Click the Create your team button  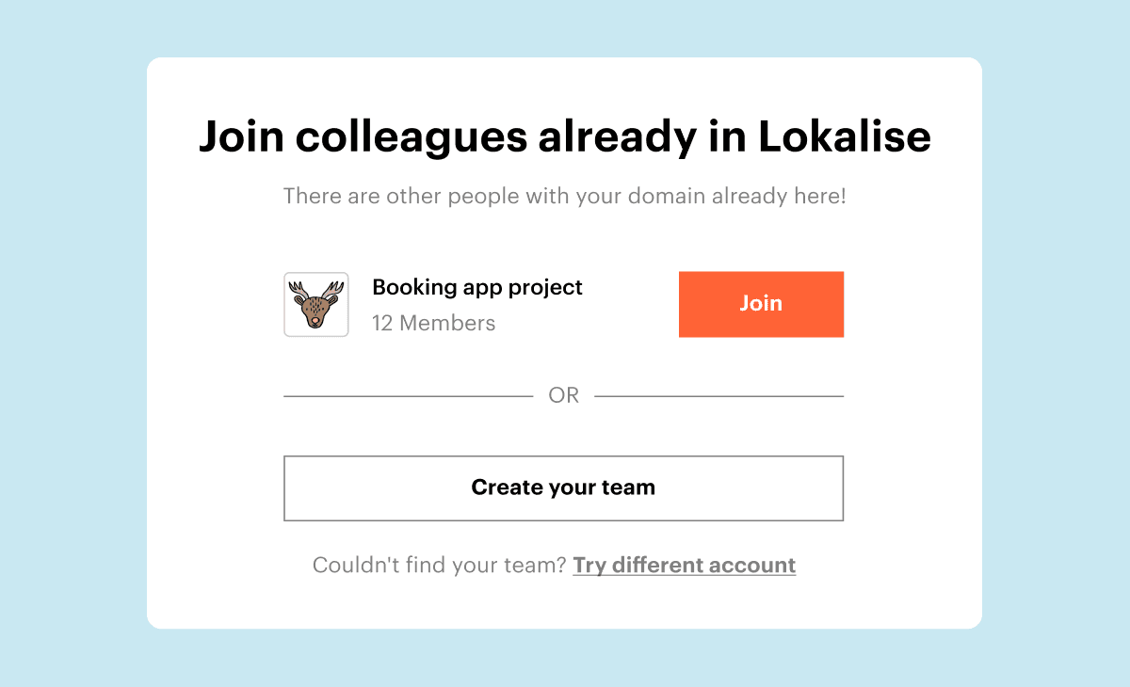click(563, 487)
